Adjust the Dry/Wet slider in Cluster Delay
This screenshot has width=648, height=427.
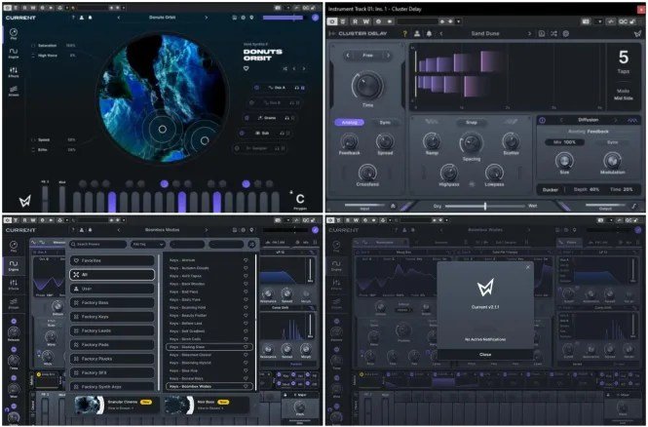[x=485, y=206]
